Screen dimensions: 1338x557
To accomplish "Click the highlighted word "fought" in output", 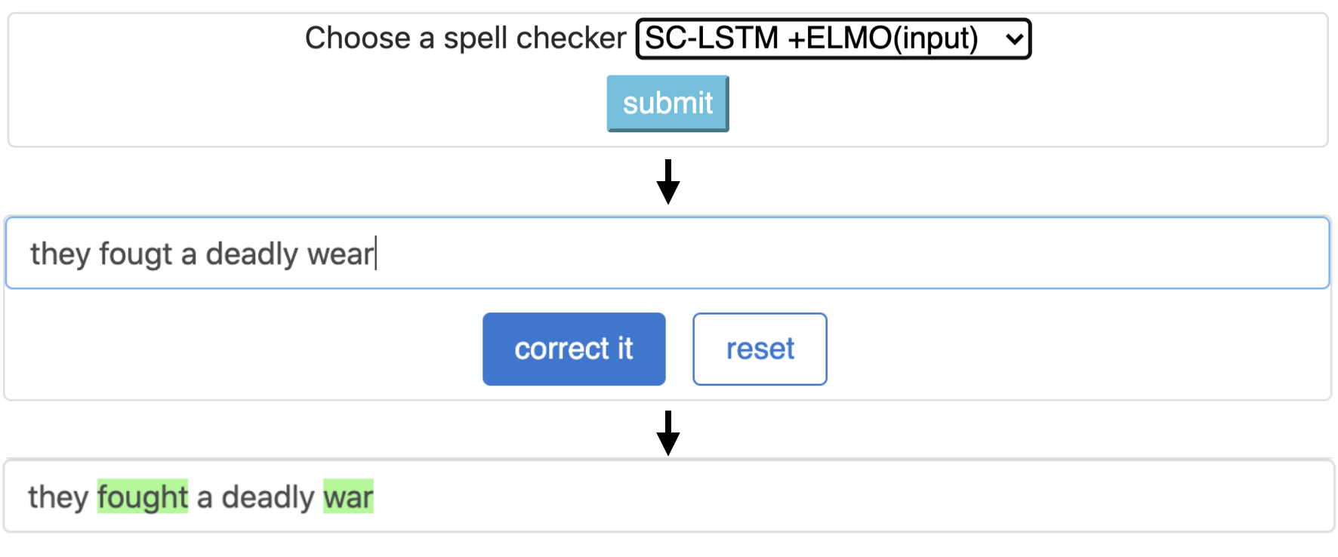I will click(x=143, y=497).
